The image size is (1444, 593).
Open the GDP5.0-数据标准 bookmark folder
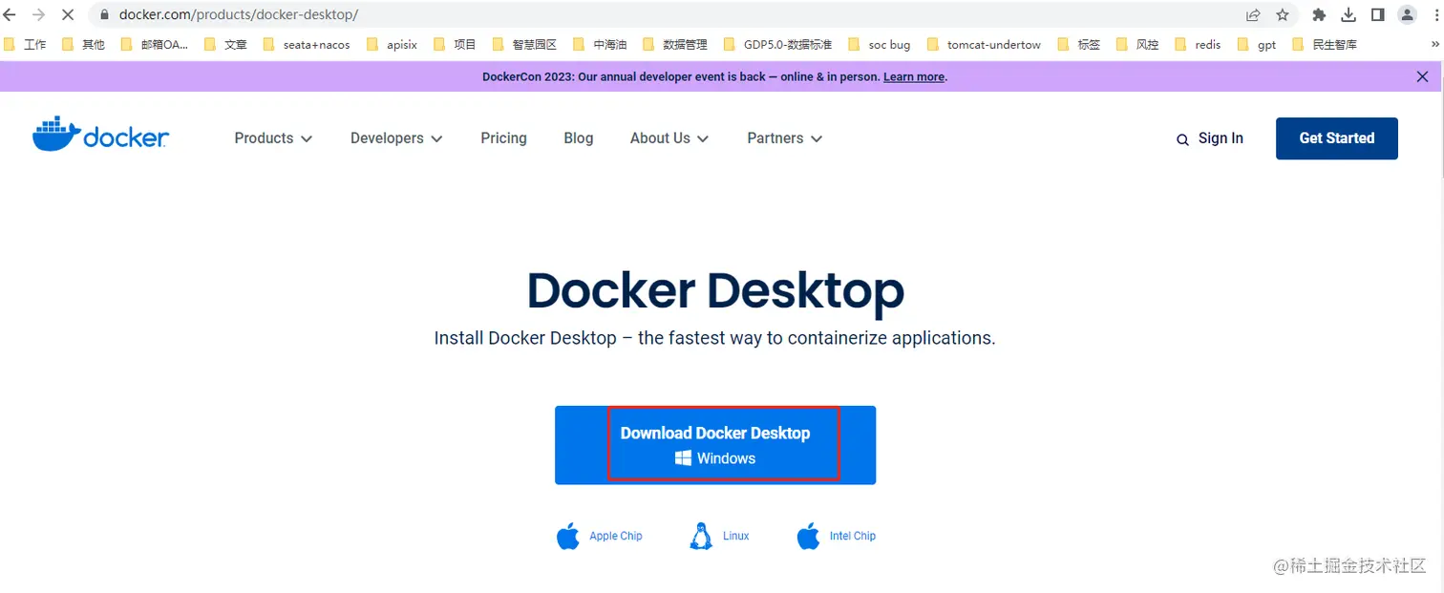[x=778, y=44]
